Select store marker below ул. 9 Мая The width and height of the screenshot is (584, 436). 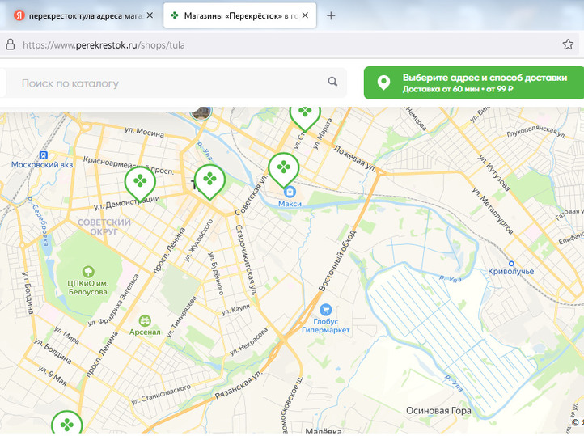coord(67,422)
